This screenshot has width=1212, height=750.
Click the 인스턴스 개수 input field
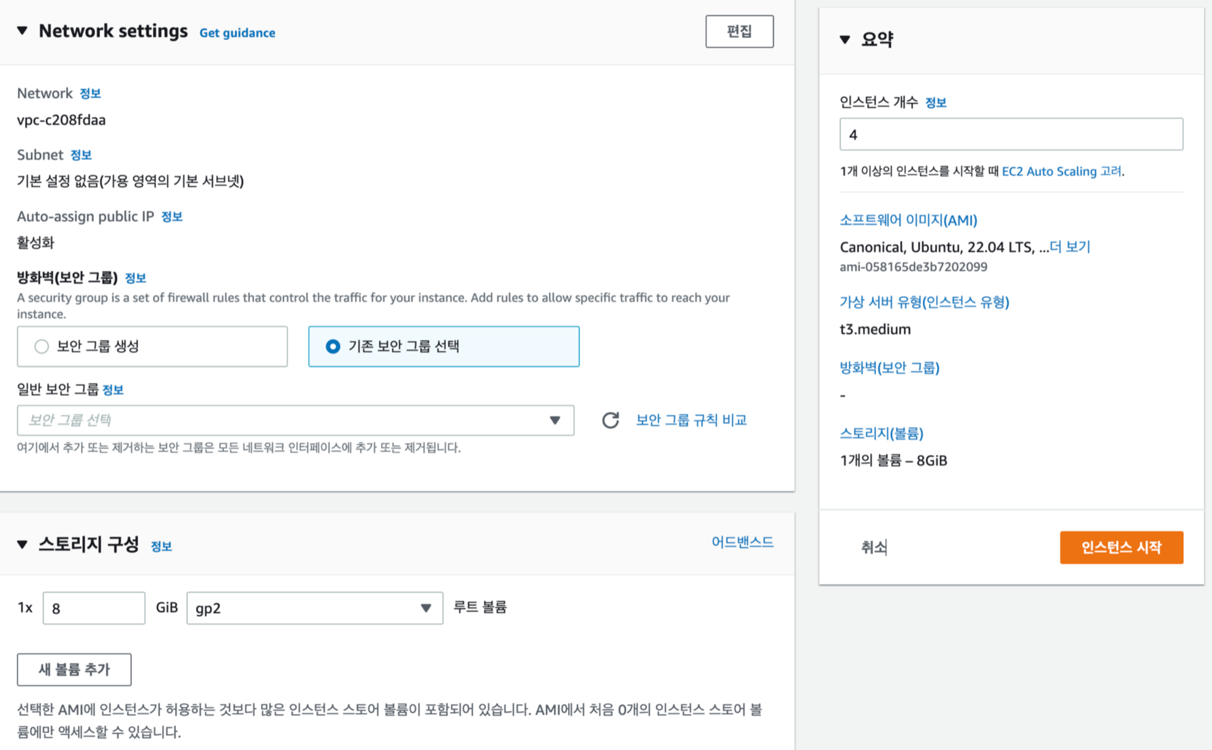[x=1011, y=134]
